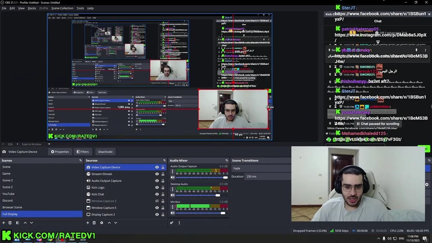Click the Deactivate button

tap(105, 152)
